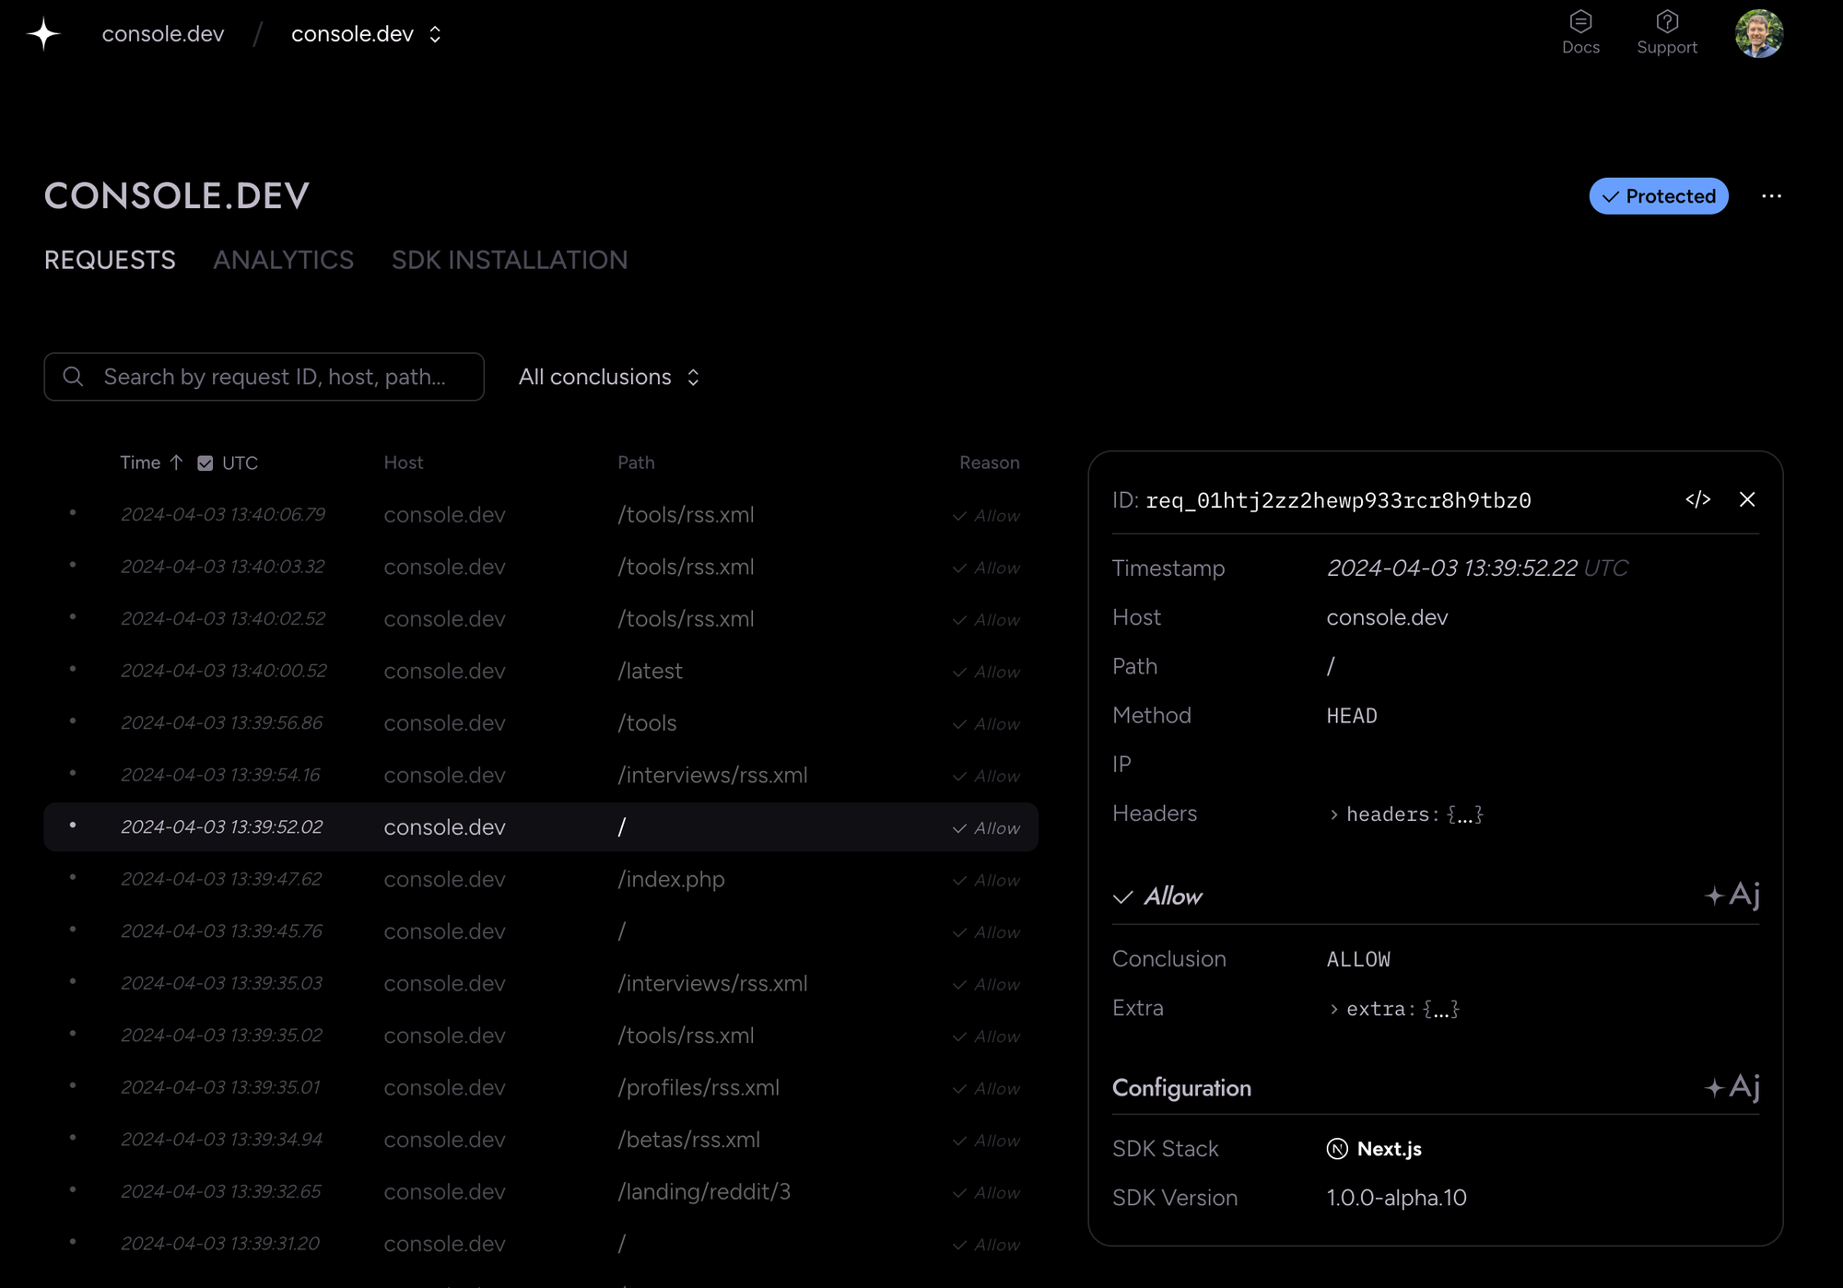Sort by Time column arrow
The image size is (1843, 1288).
176,463
